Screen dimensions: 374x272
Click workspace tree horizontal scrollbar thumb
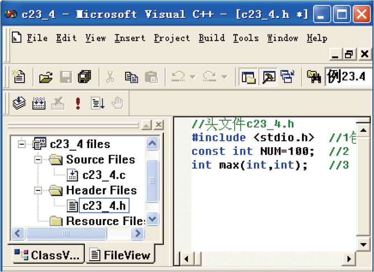66,233
